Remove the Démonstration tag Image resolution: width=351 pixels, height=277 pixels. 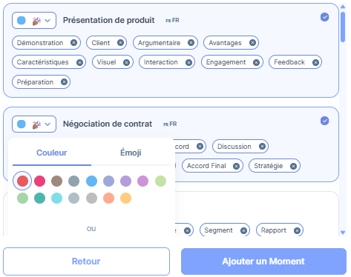click(73, 43)
